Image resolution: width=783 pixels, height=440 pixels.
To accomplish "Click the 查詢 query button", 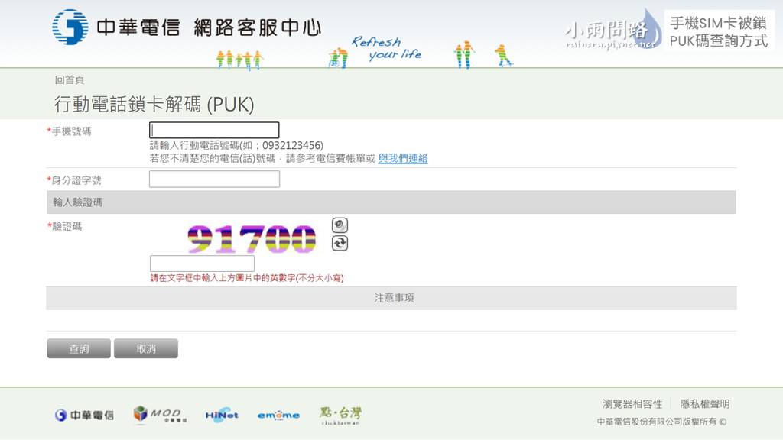I will point(79,348).
